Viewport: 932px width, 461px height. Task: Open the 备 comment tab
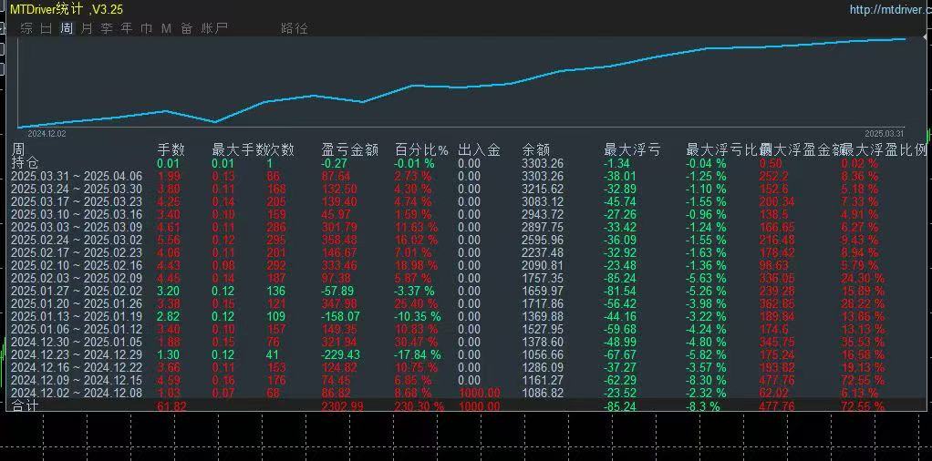pyautogui.click(x=187, y=28)
